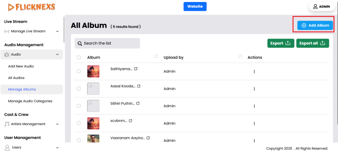Go to Manage Audio Categories
This screenshot has height=153, width=338.
30,101
